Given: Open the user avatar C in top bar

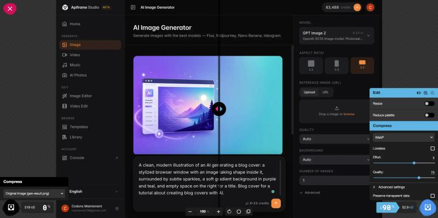Looking at the screenshot, I should click(x=370, y=8).
